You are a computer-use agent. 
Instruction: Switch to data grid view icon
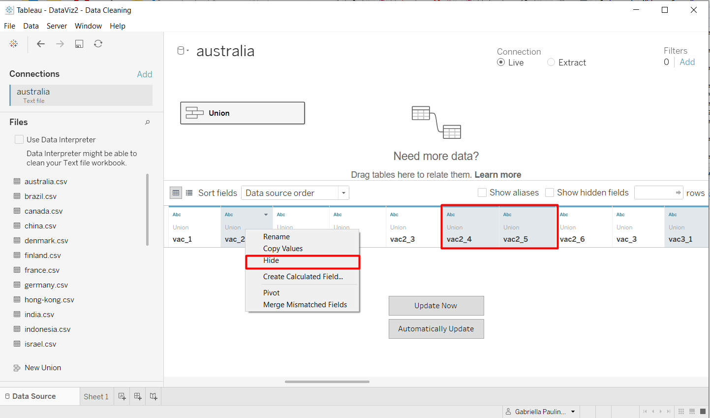tap(176, 193)
